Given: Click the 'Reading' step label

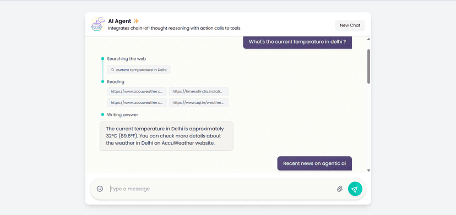Looking at the screenshot, I should coord(116,81).
